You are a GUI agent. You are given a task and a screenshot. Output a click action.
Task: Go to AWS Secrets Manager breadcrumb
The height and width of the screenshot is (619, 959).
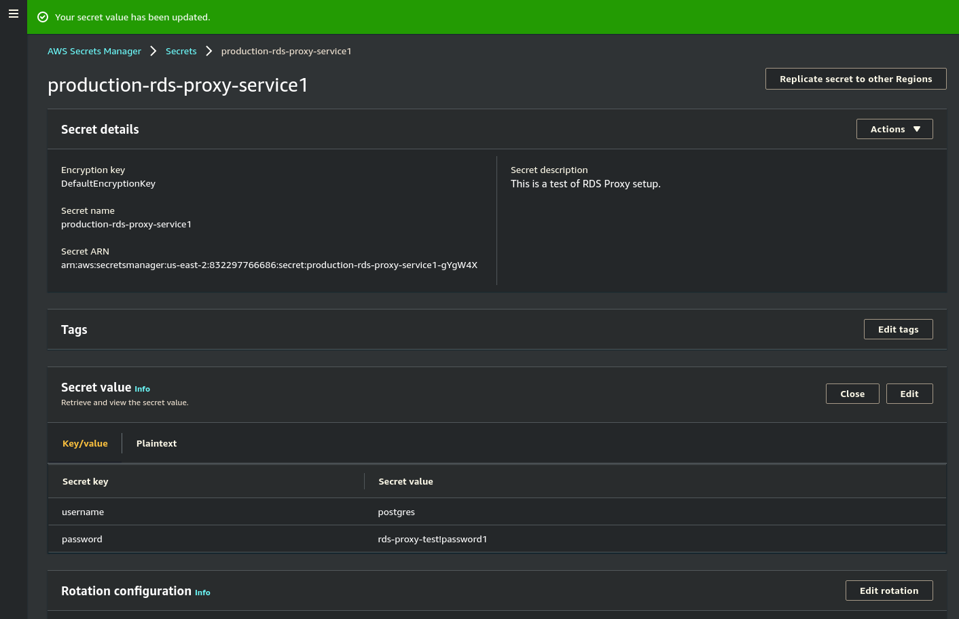94,52
